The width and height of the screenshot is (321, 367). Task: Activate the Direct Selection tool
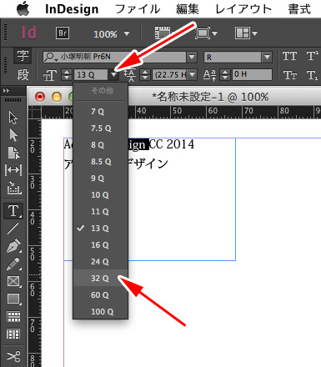pos(13,135)
